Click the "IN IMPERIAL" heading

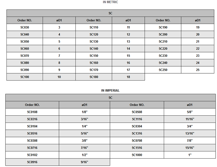(x=111, y=91)
